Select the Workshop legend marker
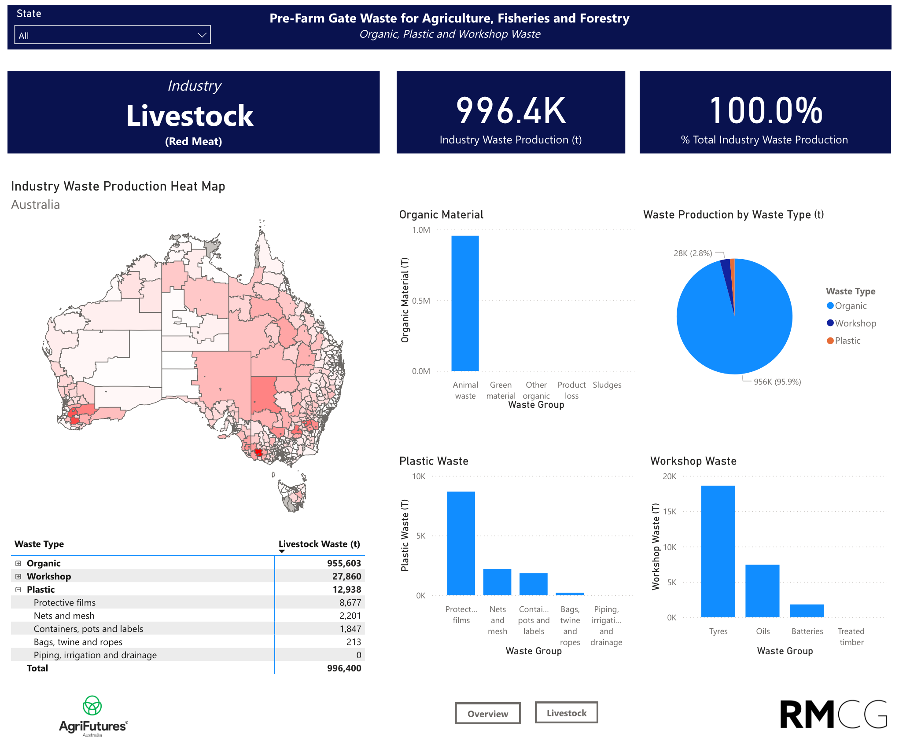This screenshot has height=748, width=899. (x=830, y=323)
